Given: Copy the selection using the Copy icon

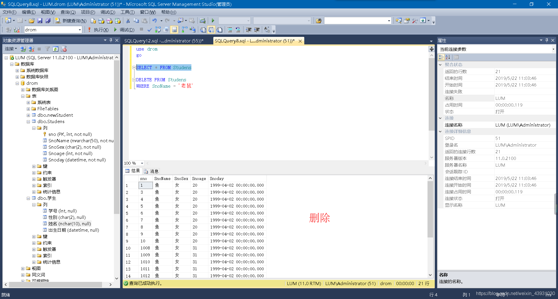Looking at the screenshot, I should tap(136, 21).
